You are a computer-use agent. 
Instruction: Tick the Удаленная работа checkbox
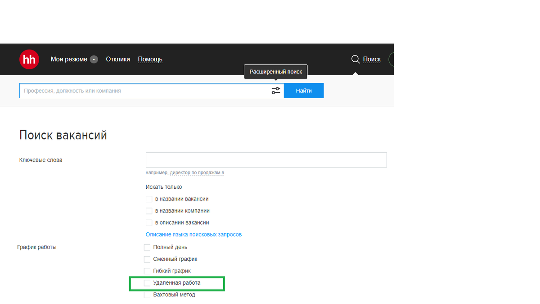pos(147,283)
